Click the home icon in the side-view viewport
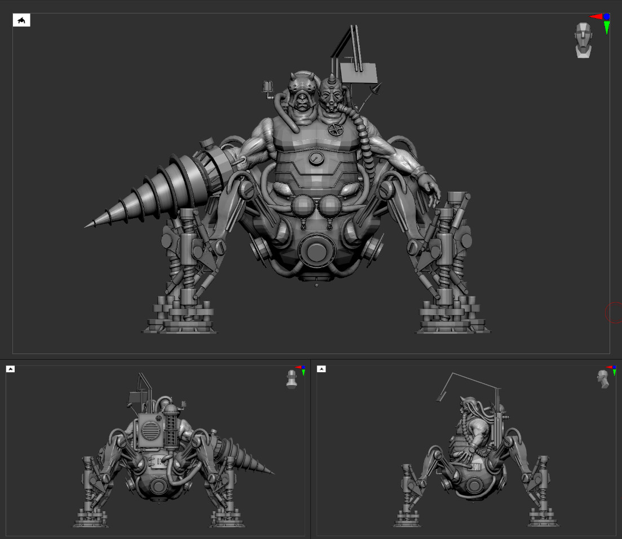This screenshot has width=622, height=539. tap(321, 369)
